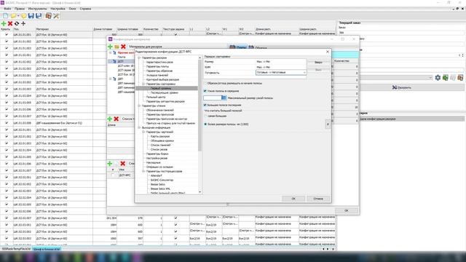Collapse the Параметры сортировки tree node
Image resolution: width=466 pixels, height=262 pixels.
click(x=143, y=84)
